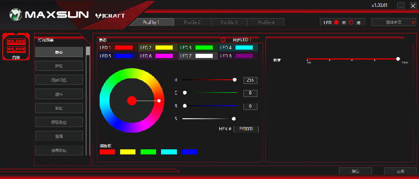Screen dimensions: 419x179
Task: Click the B value field showing 0
Action: coord(250,106)
